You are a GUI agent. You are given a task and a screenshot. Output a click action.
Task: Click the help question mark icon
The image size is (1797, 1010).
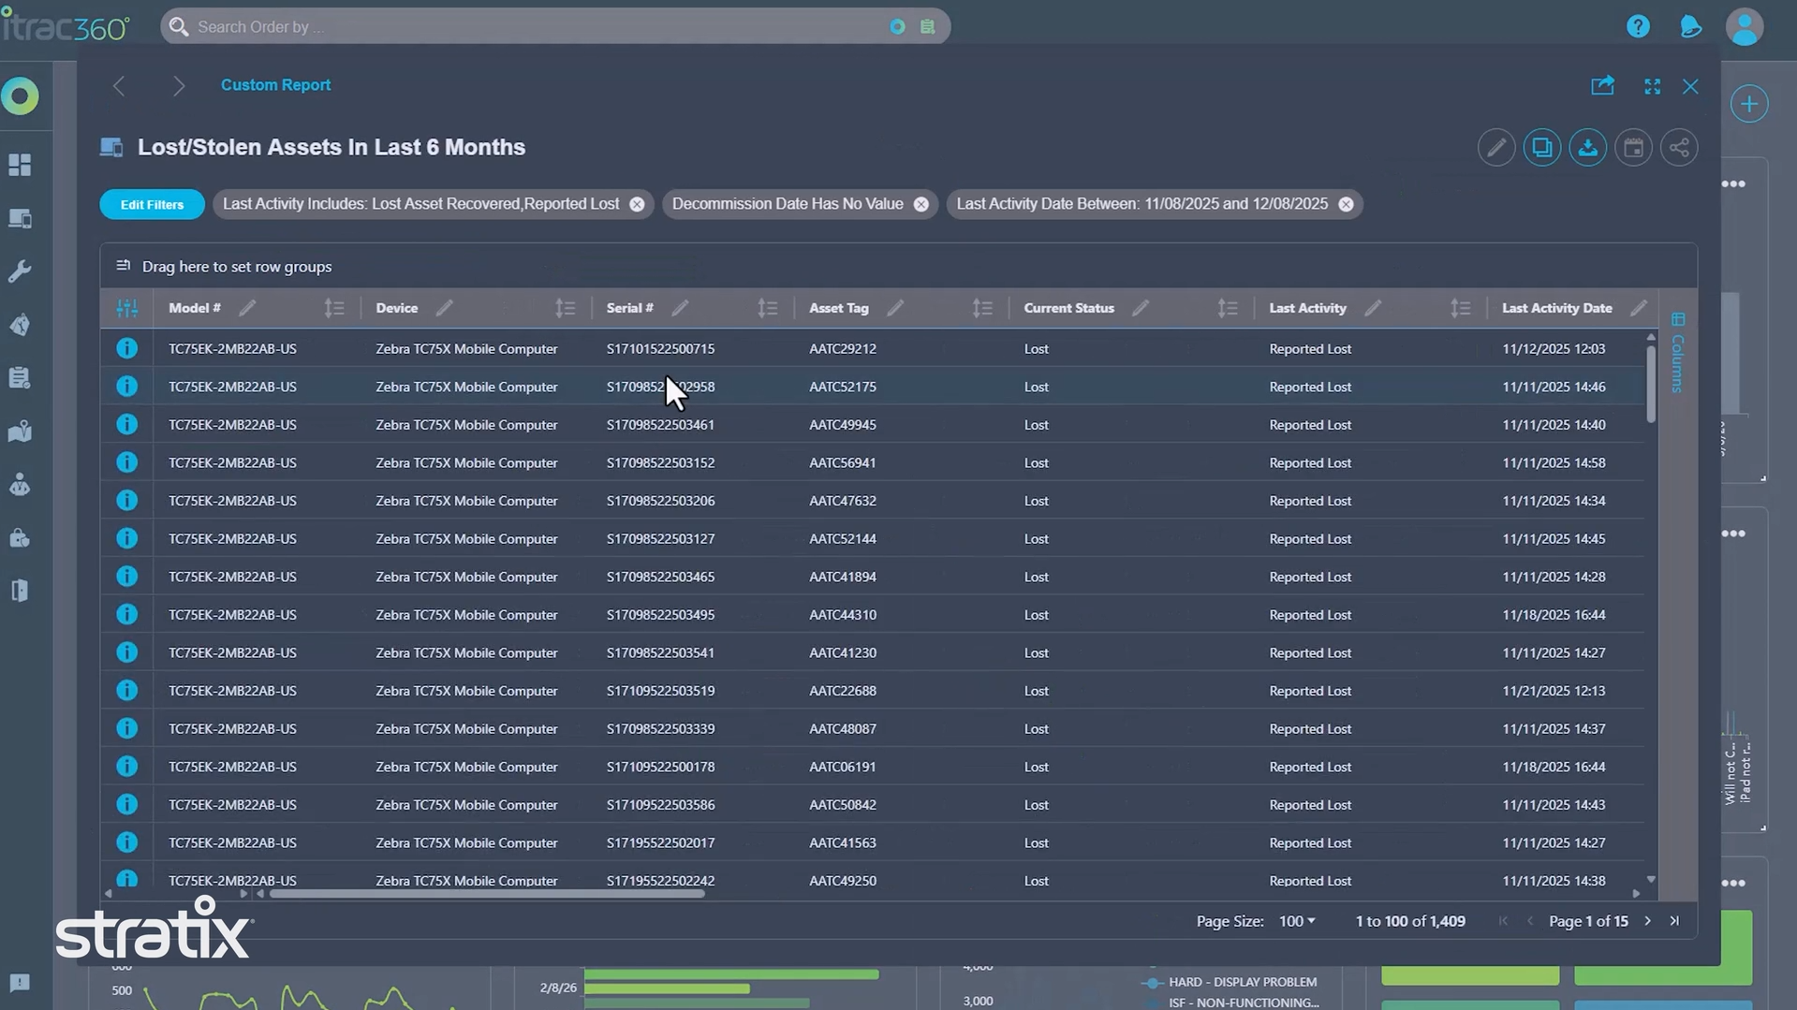point(1637,26)
